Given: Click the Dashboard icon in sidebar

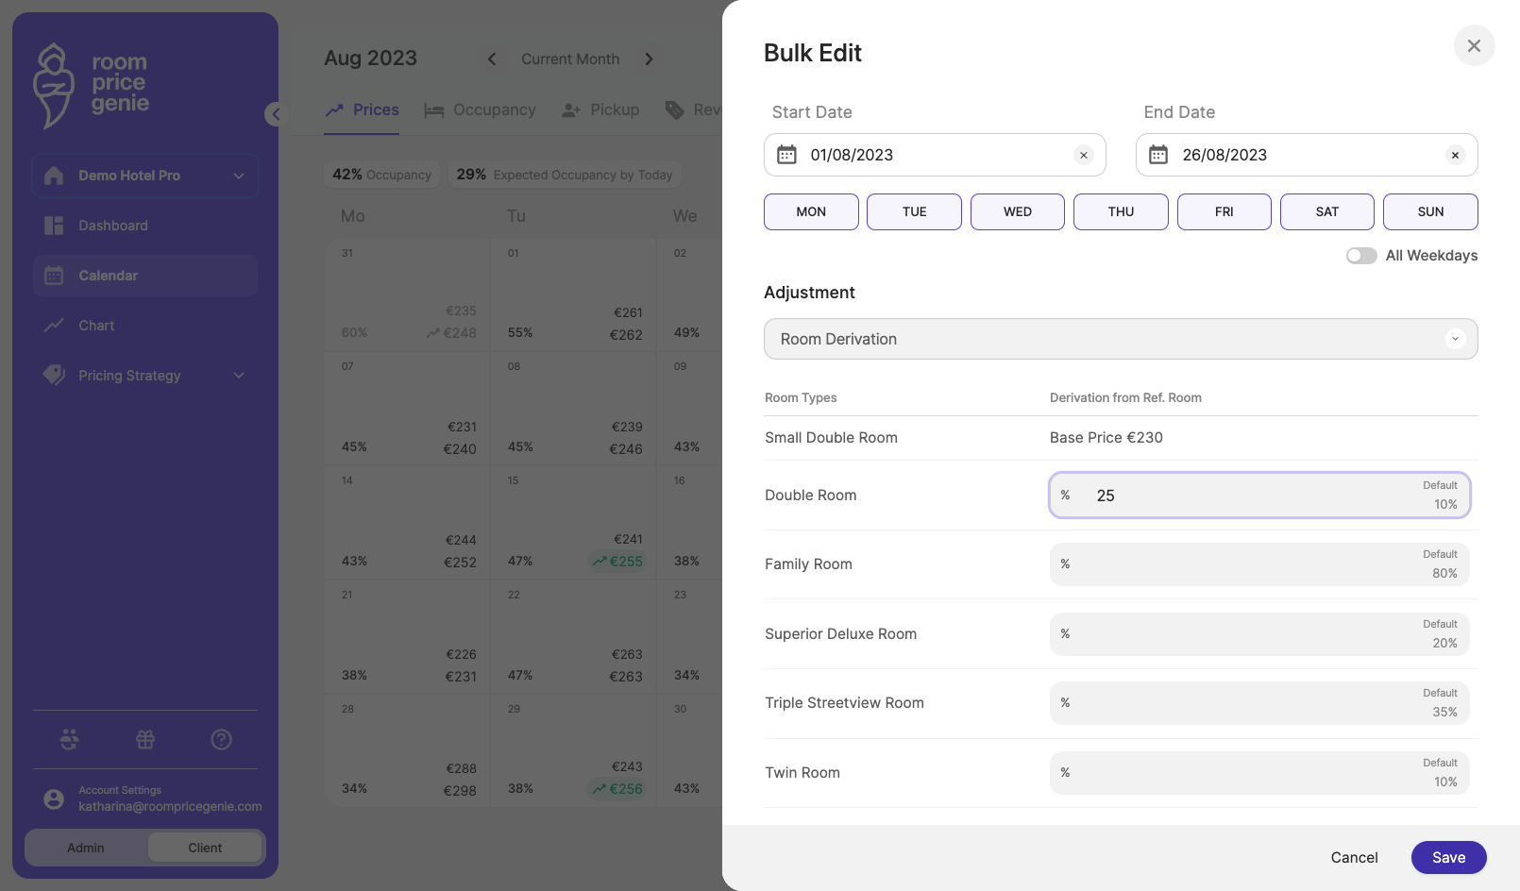Looking at the screenshot, I should pyautogui.click(x=54, y=226).
